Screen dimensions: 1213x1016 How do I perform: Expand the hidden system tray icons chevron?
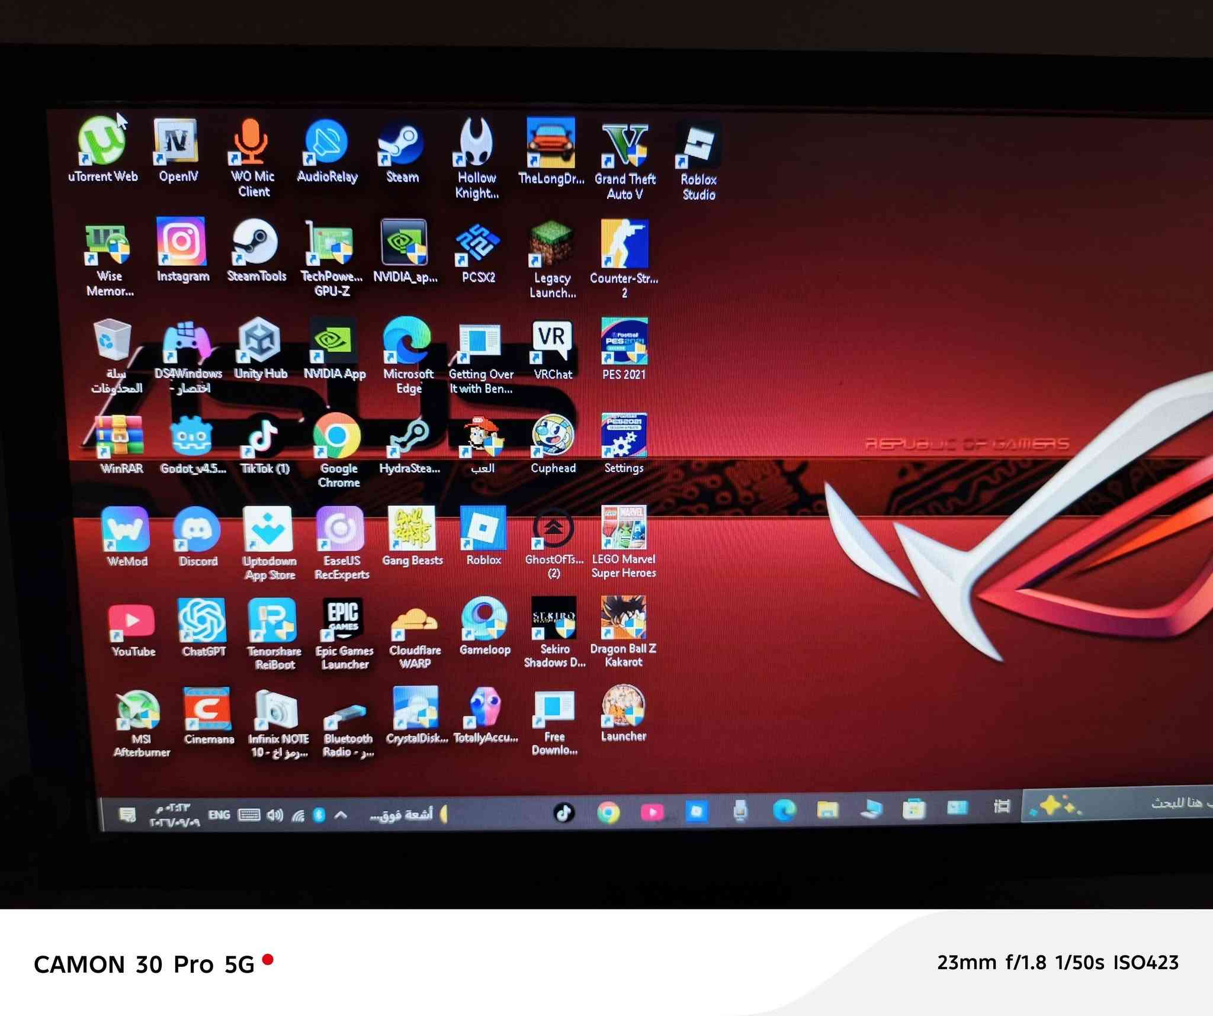pyautogui.click(x=341, y=815)
